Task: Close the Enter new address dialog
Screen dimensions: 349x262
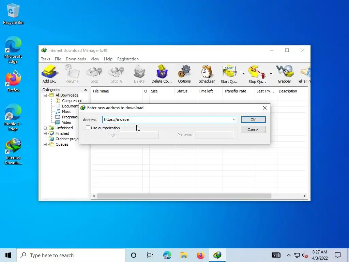Action: pyautogui.click(x=264, y=108)
